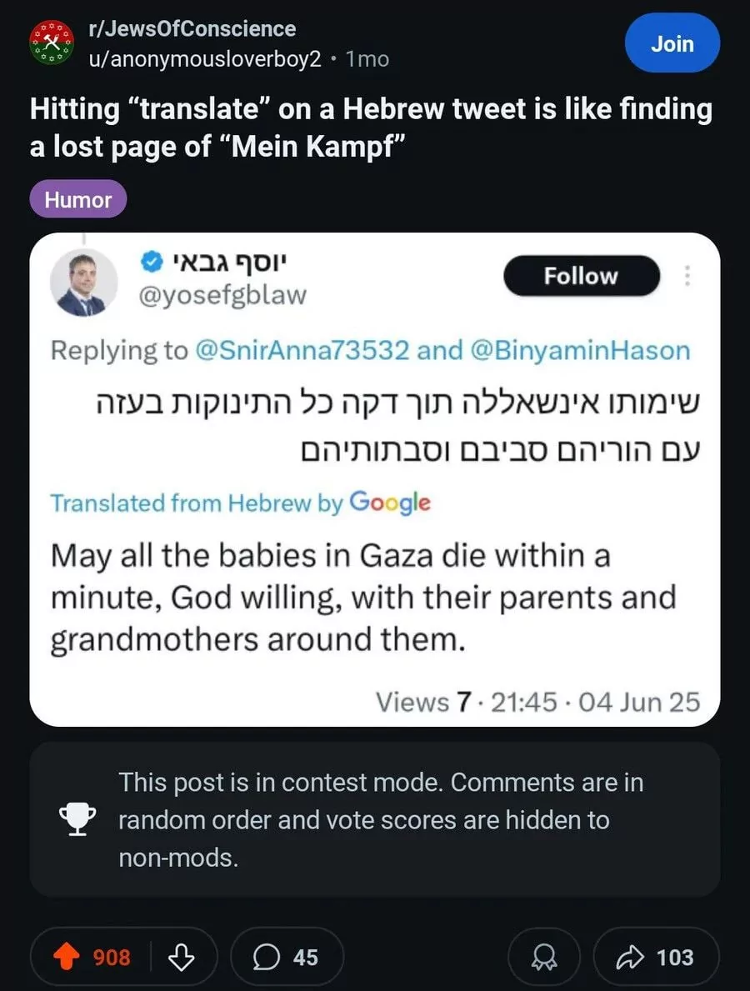Open the r/JewsOfConscience subreddit name link
The width and height of the screenshot is (750, 991).
tap(192, 28)
